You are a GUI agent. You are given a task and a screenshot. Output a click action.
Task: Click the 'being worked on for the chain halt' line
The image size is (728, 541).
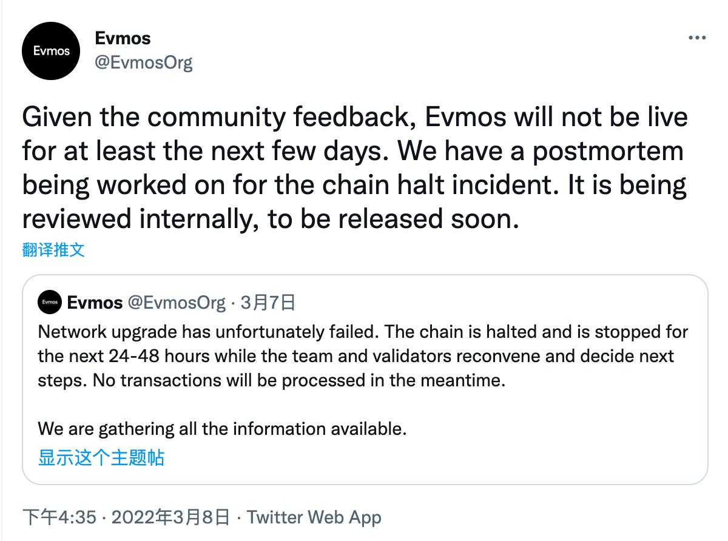(354, 185)
